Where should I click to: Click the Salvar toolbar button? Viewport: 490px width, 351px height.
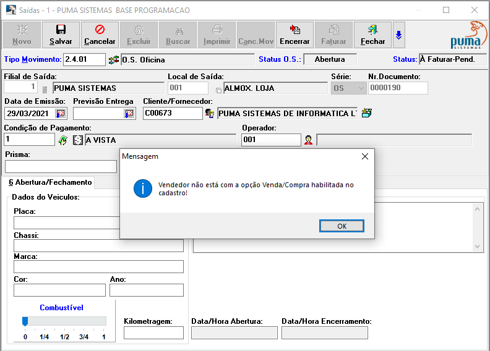pos(61,35)
